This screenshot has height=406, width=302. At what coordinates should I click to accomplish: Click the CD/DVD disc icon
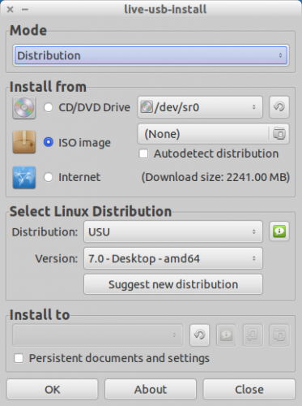(24, 108)
